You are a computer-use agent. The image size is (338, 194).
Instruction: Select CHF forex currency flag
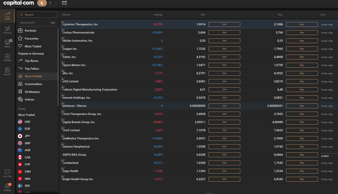point(20,164)
